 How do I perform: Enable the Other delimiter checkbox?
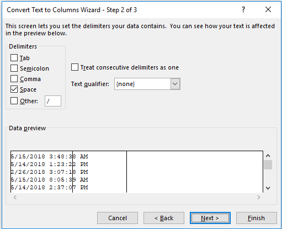[14, 101]
